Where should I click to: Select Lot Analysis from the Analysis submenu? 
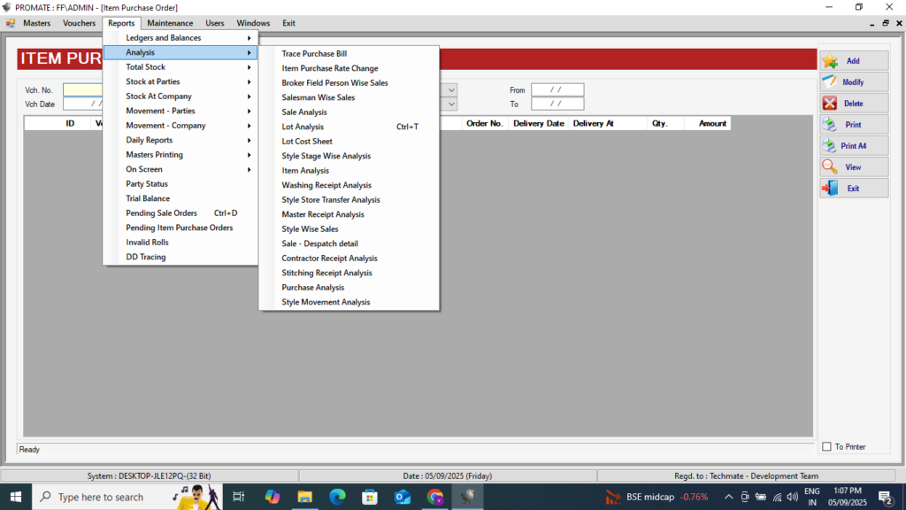click(x=303, y=127)
